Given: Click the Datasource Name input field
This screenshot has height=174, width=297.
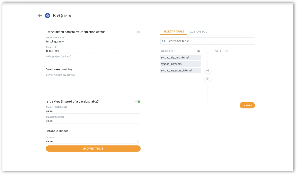Looking at the screenshot, I should pos(93,42).
